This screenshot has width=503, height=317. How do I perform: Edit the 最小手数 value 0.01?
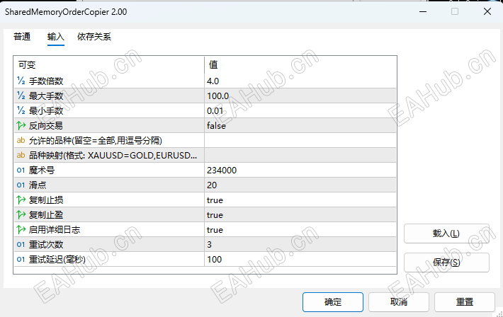[300, 110]
